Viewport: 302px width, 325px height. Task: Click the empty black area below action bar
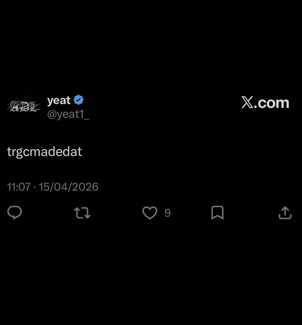(x=151, y=274)
